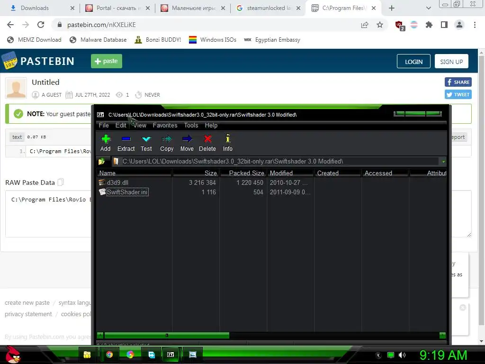Switch to the Portal - скачать tab
Screen dimensions: 485x364
coord(117,8)
